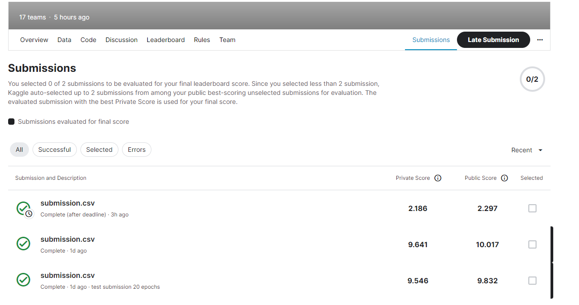Open the Data tab
The image size is (579, 305).
tap(64, 40)
